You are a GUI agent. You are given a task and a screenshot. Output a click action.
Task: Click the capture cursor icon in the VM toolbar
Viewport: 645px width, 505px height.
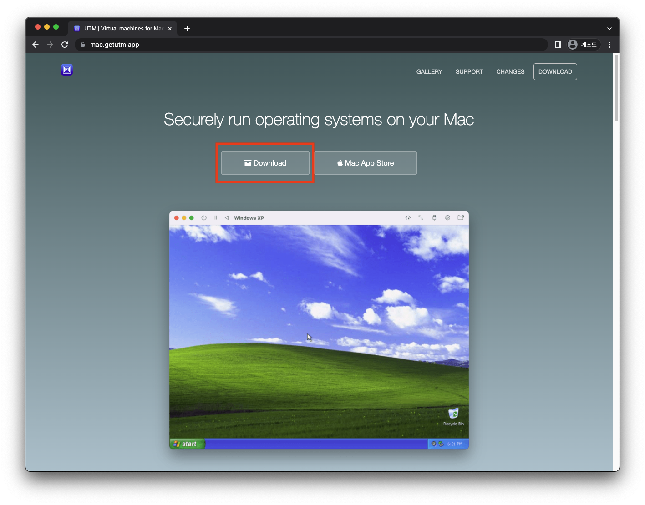click(x=408, y=218)
